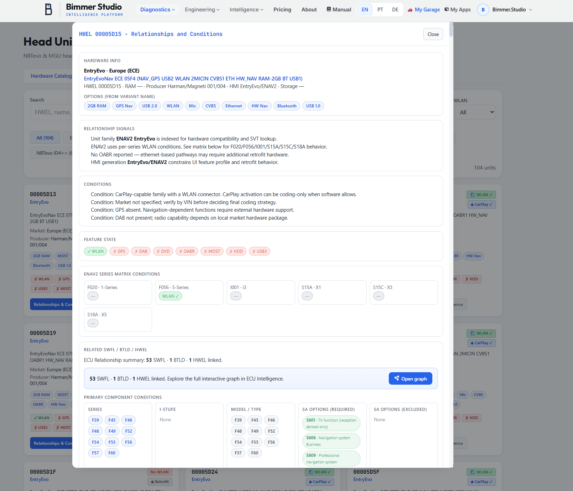Select the F45 series chip

point(112,420)
